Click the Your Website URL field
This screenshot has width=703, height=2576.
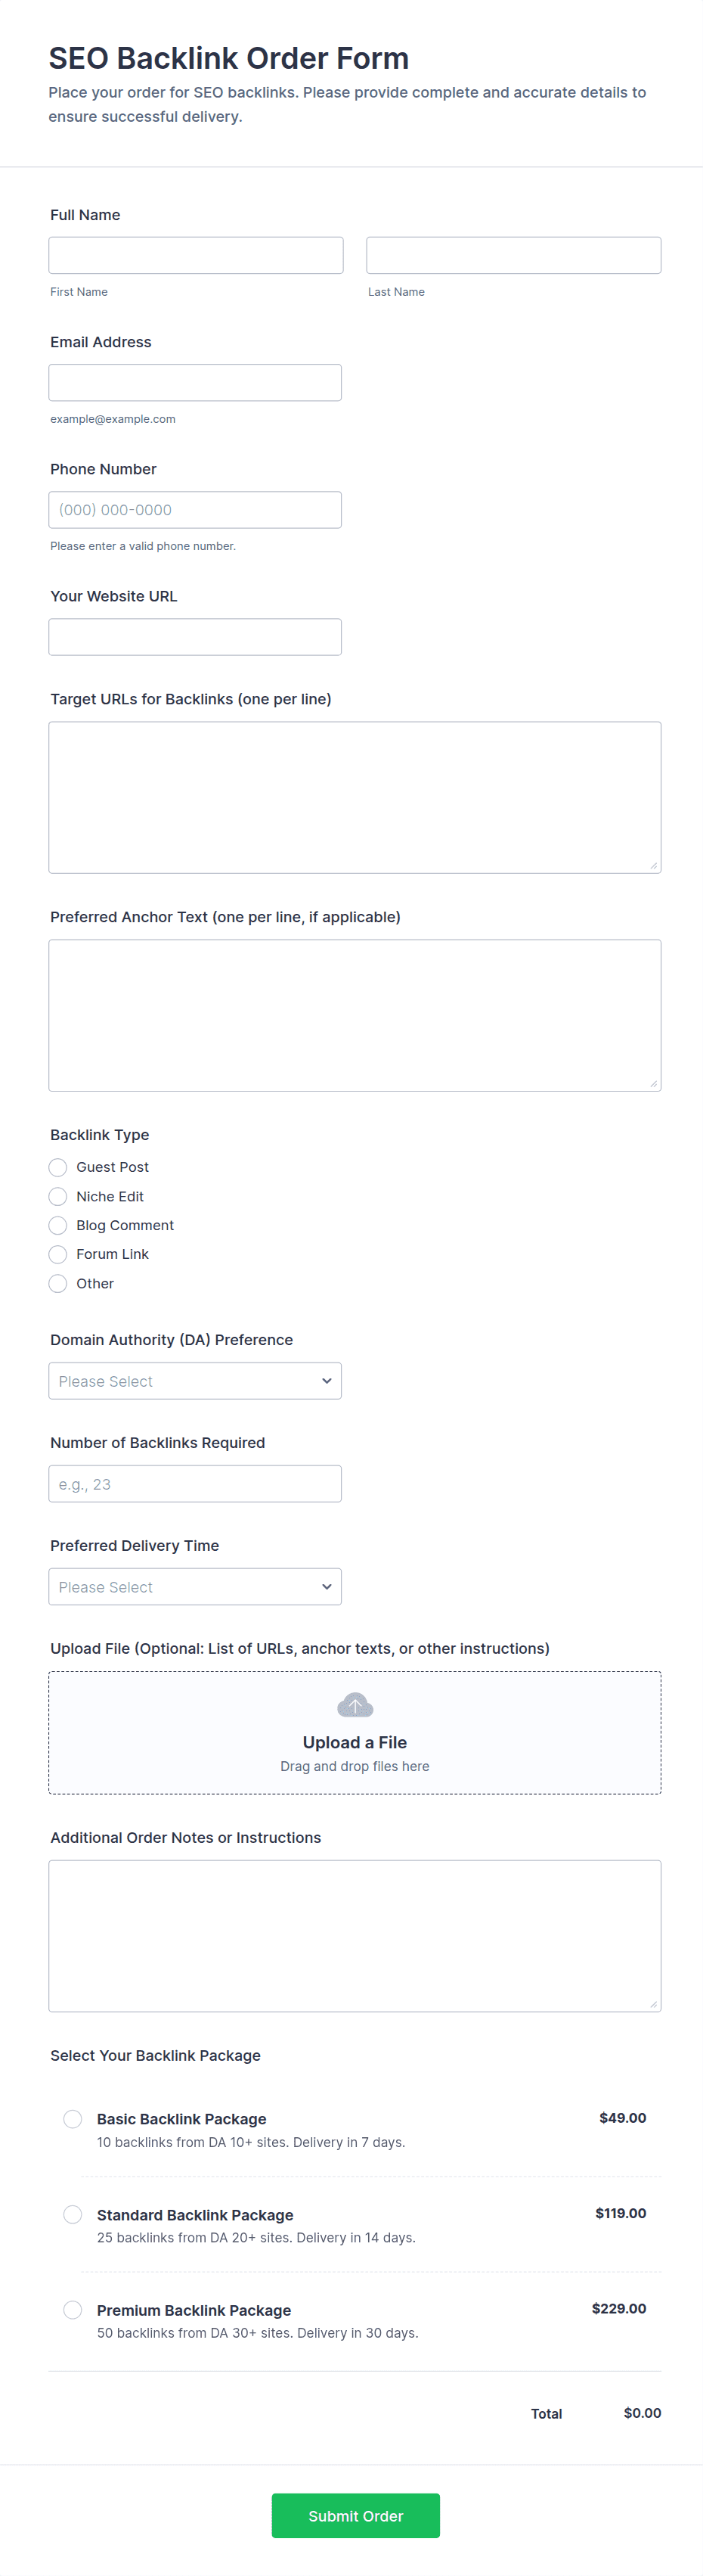pos(195,637)
